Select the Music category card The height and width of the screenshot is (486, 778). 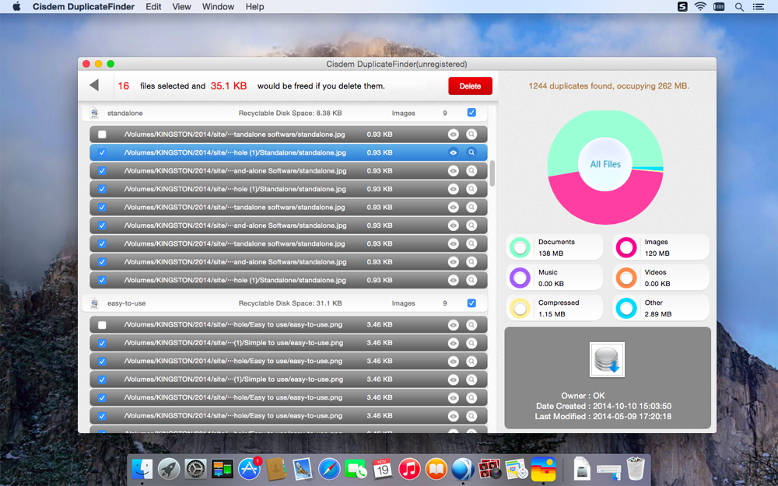(554, 278)
